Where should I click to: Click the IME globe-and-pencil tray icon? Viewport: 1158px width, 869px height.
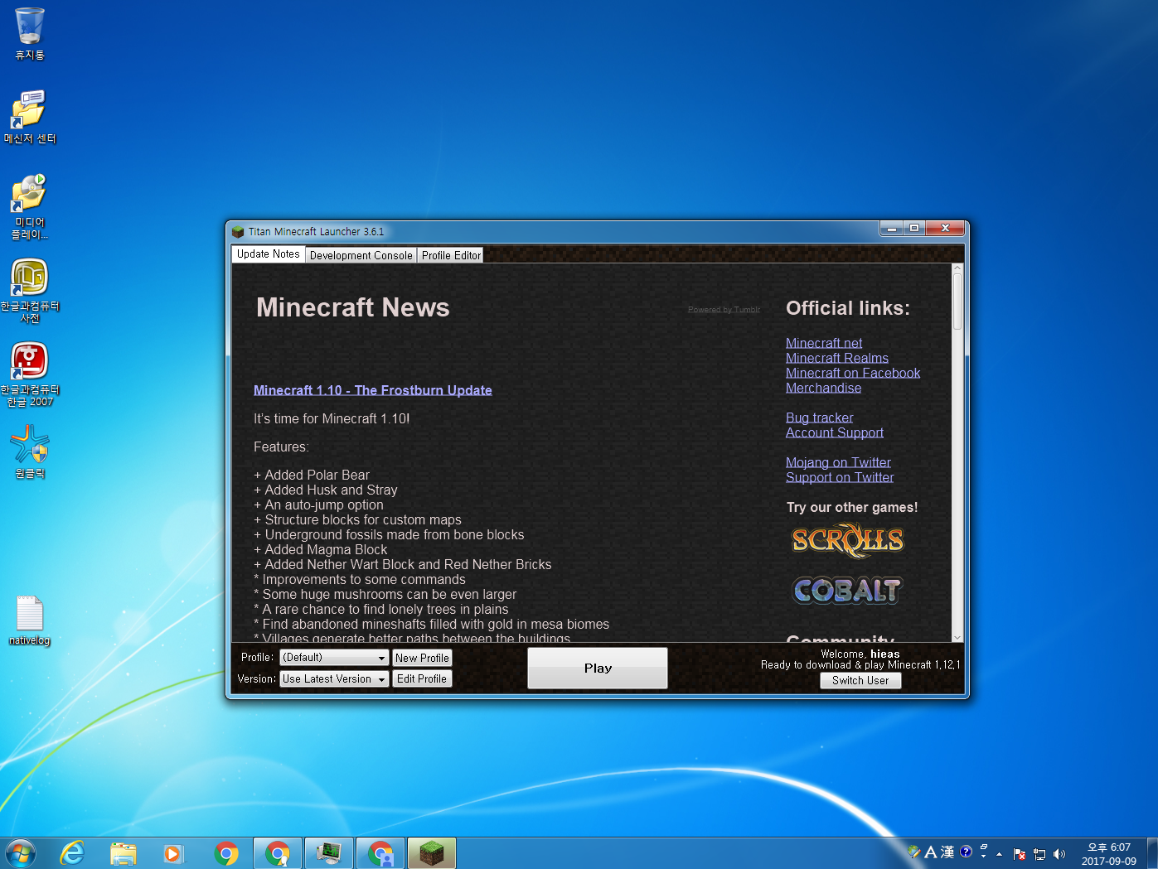click(x=914, y=852)
